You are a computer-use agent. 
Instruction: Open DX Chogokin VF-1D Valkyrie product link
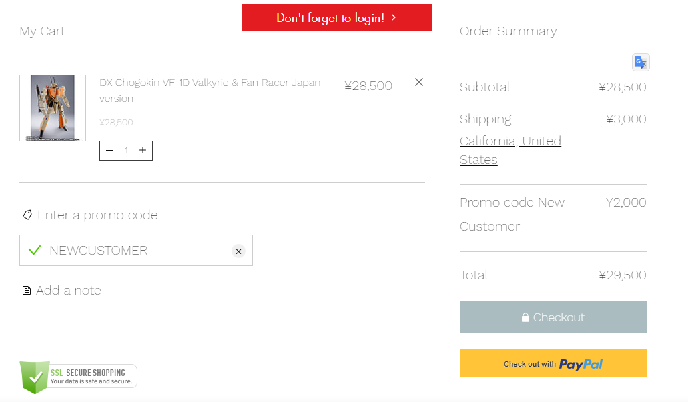(x=210, y=90)
